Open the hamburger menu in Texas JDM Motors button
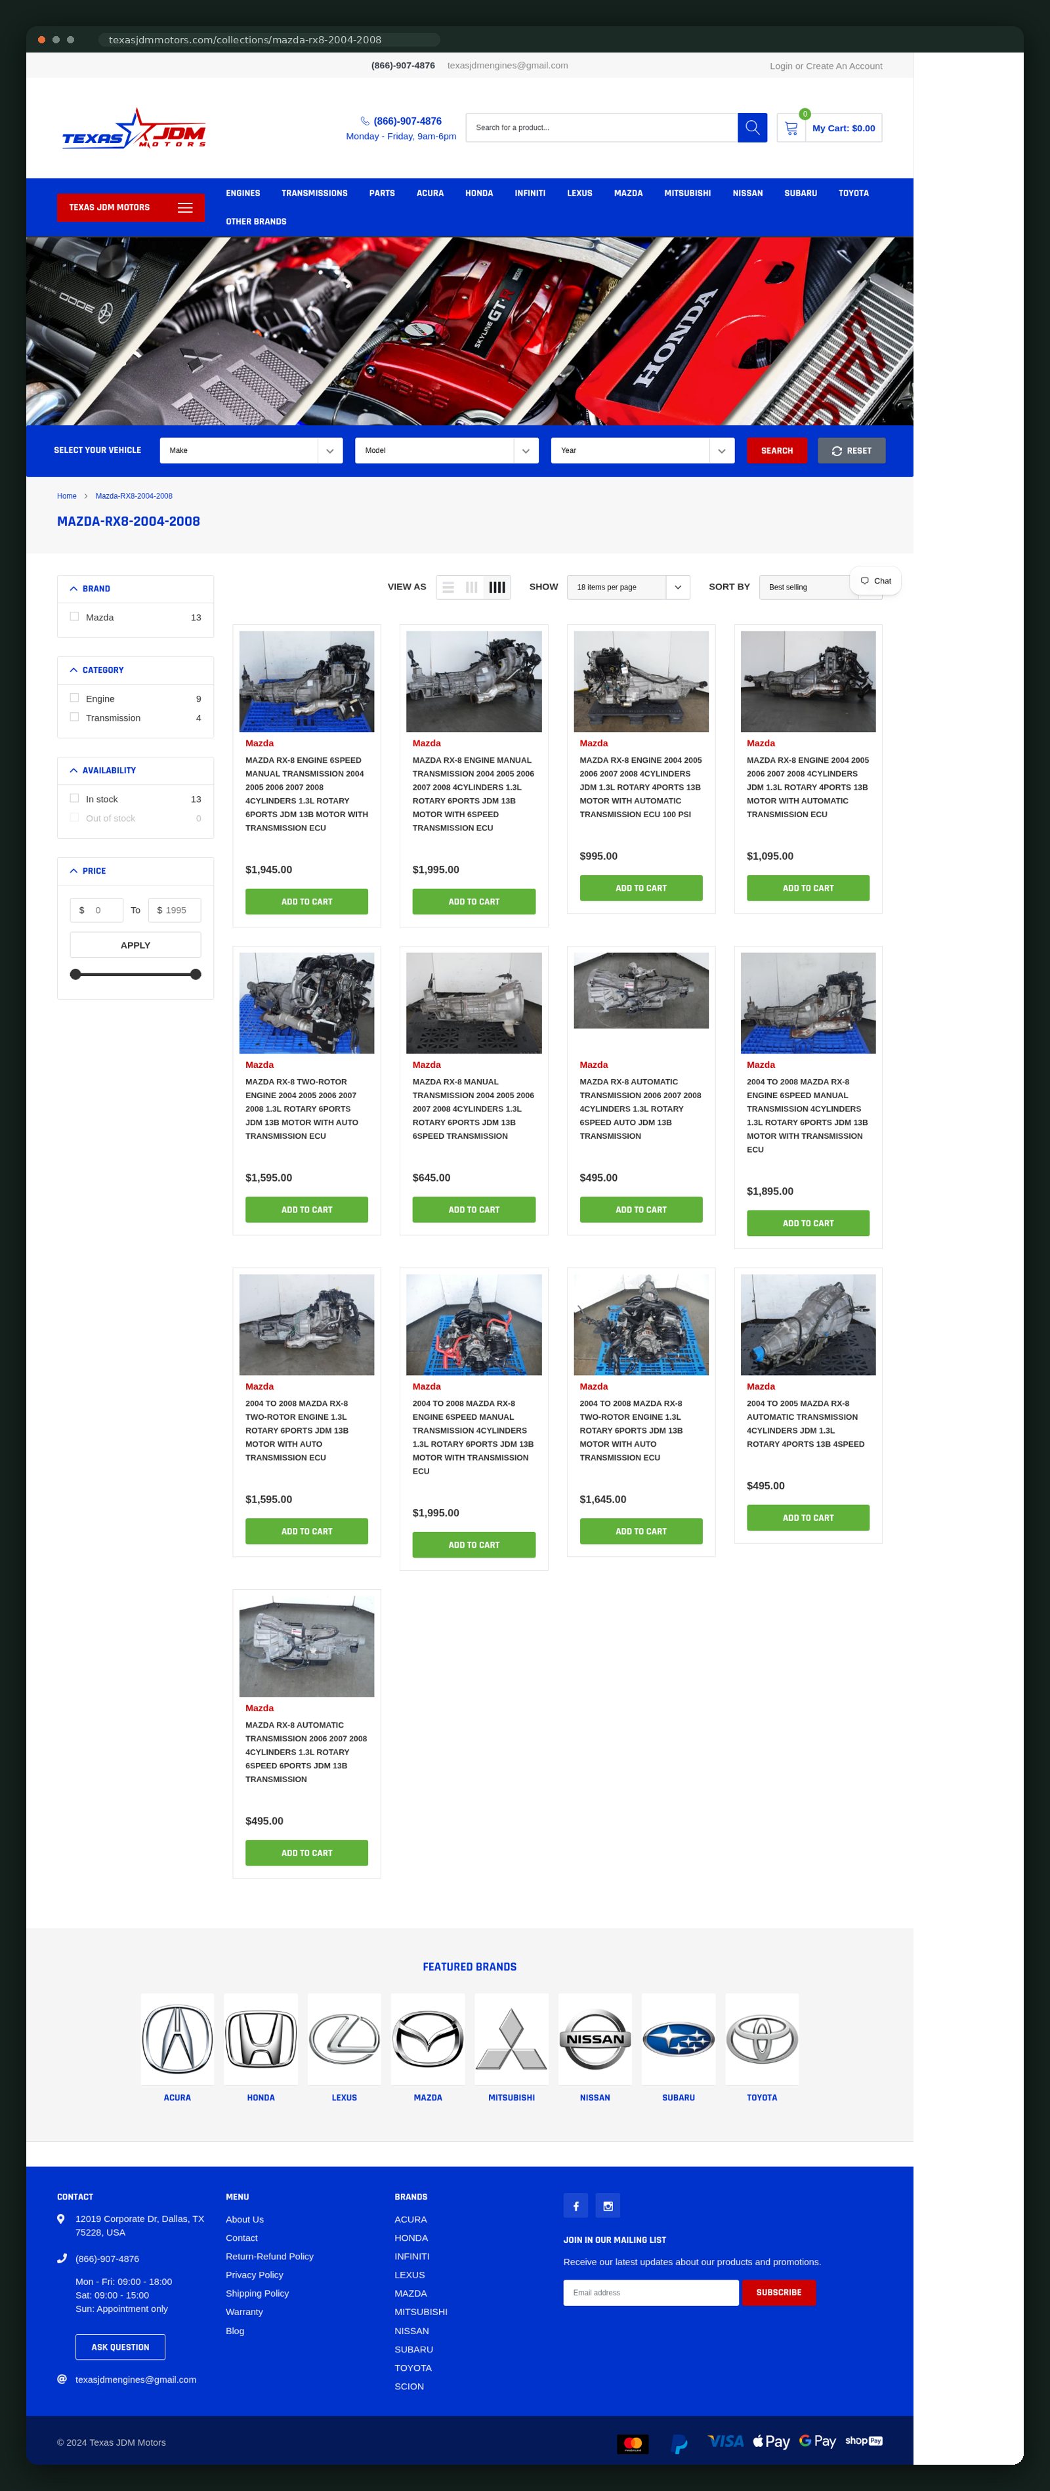Screen dimensions: 1050x2491 (x=184, y=208)
